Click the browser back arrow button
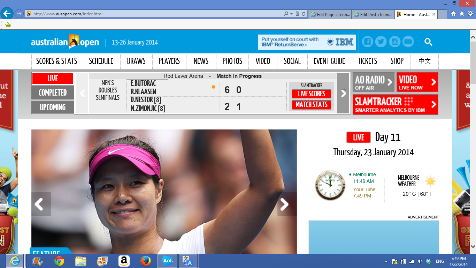 (x=7, y=14)
